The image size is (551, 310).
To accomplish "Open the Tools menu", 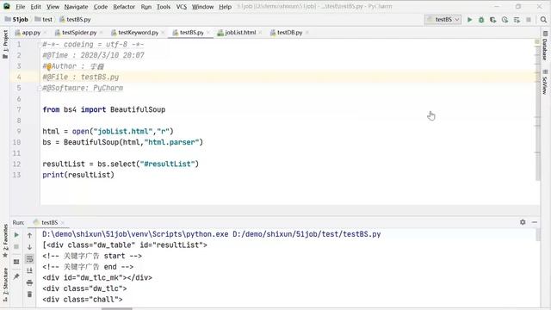I will coord(164,7).
